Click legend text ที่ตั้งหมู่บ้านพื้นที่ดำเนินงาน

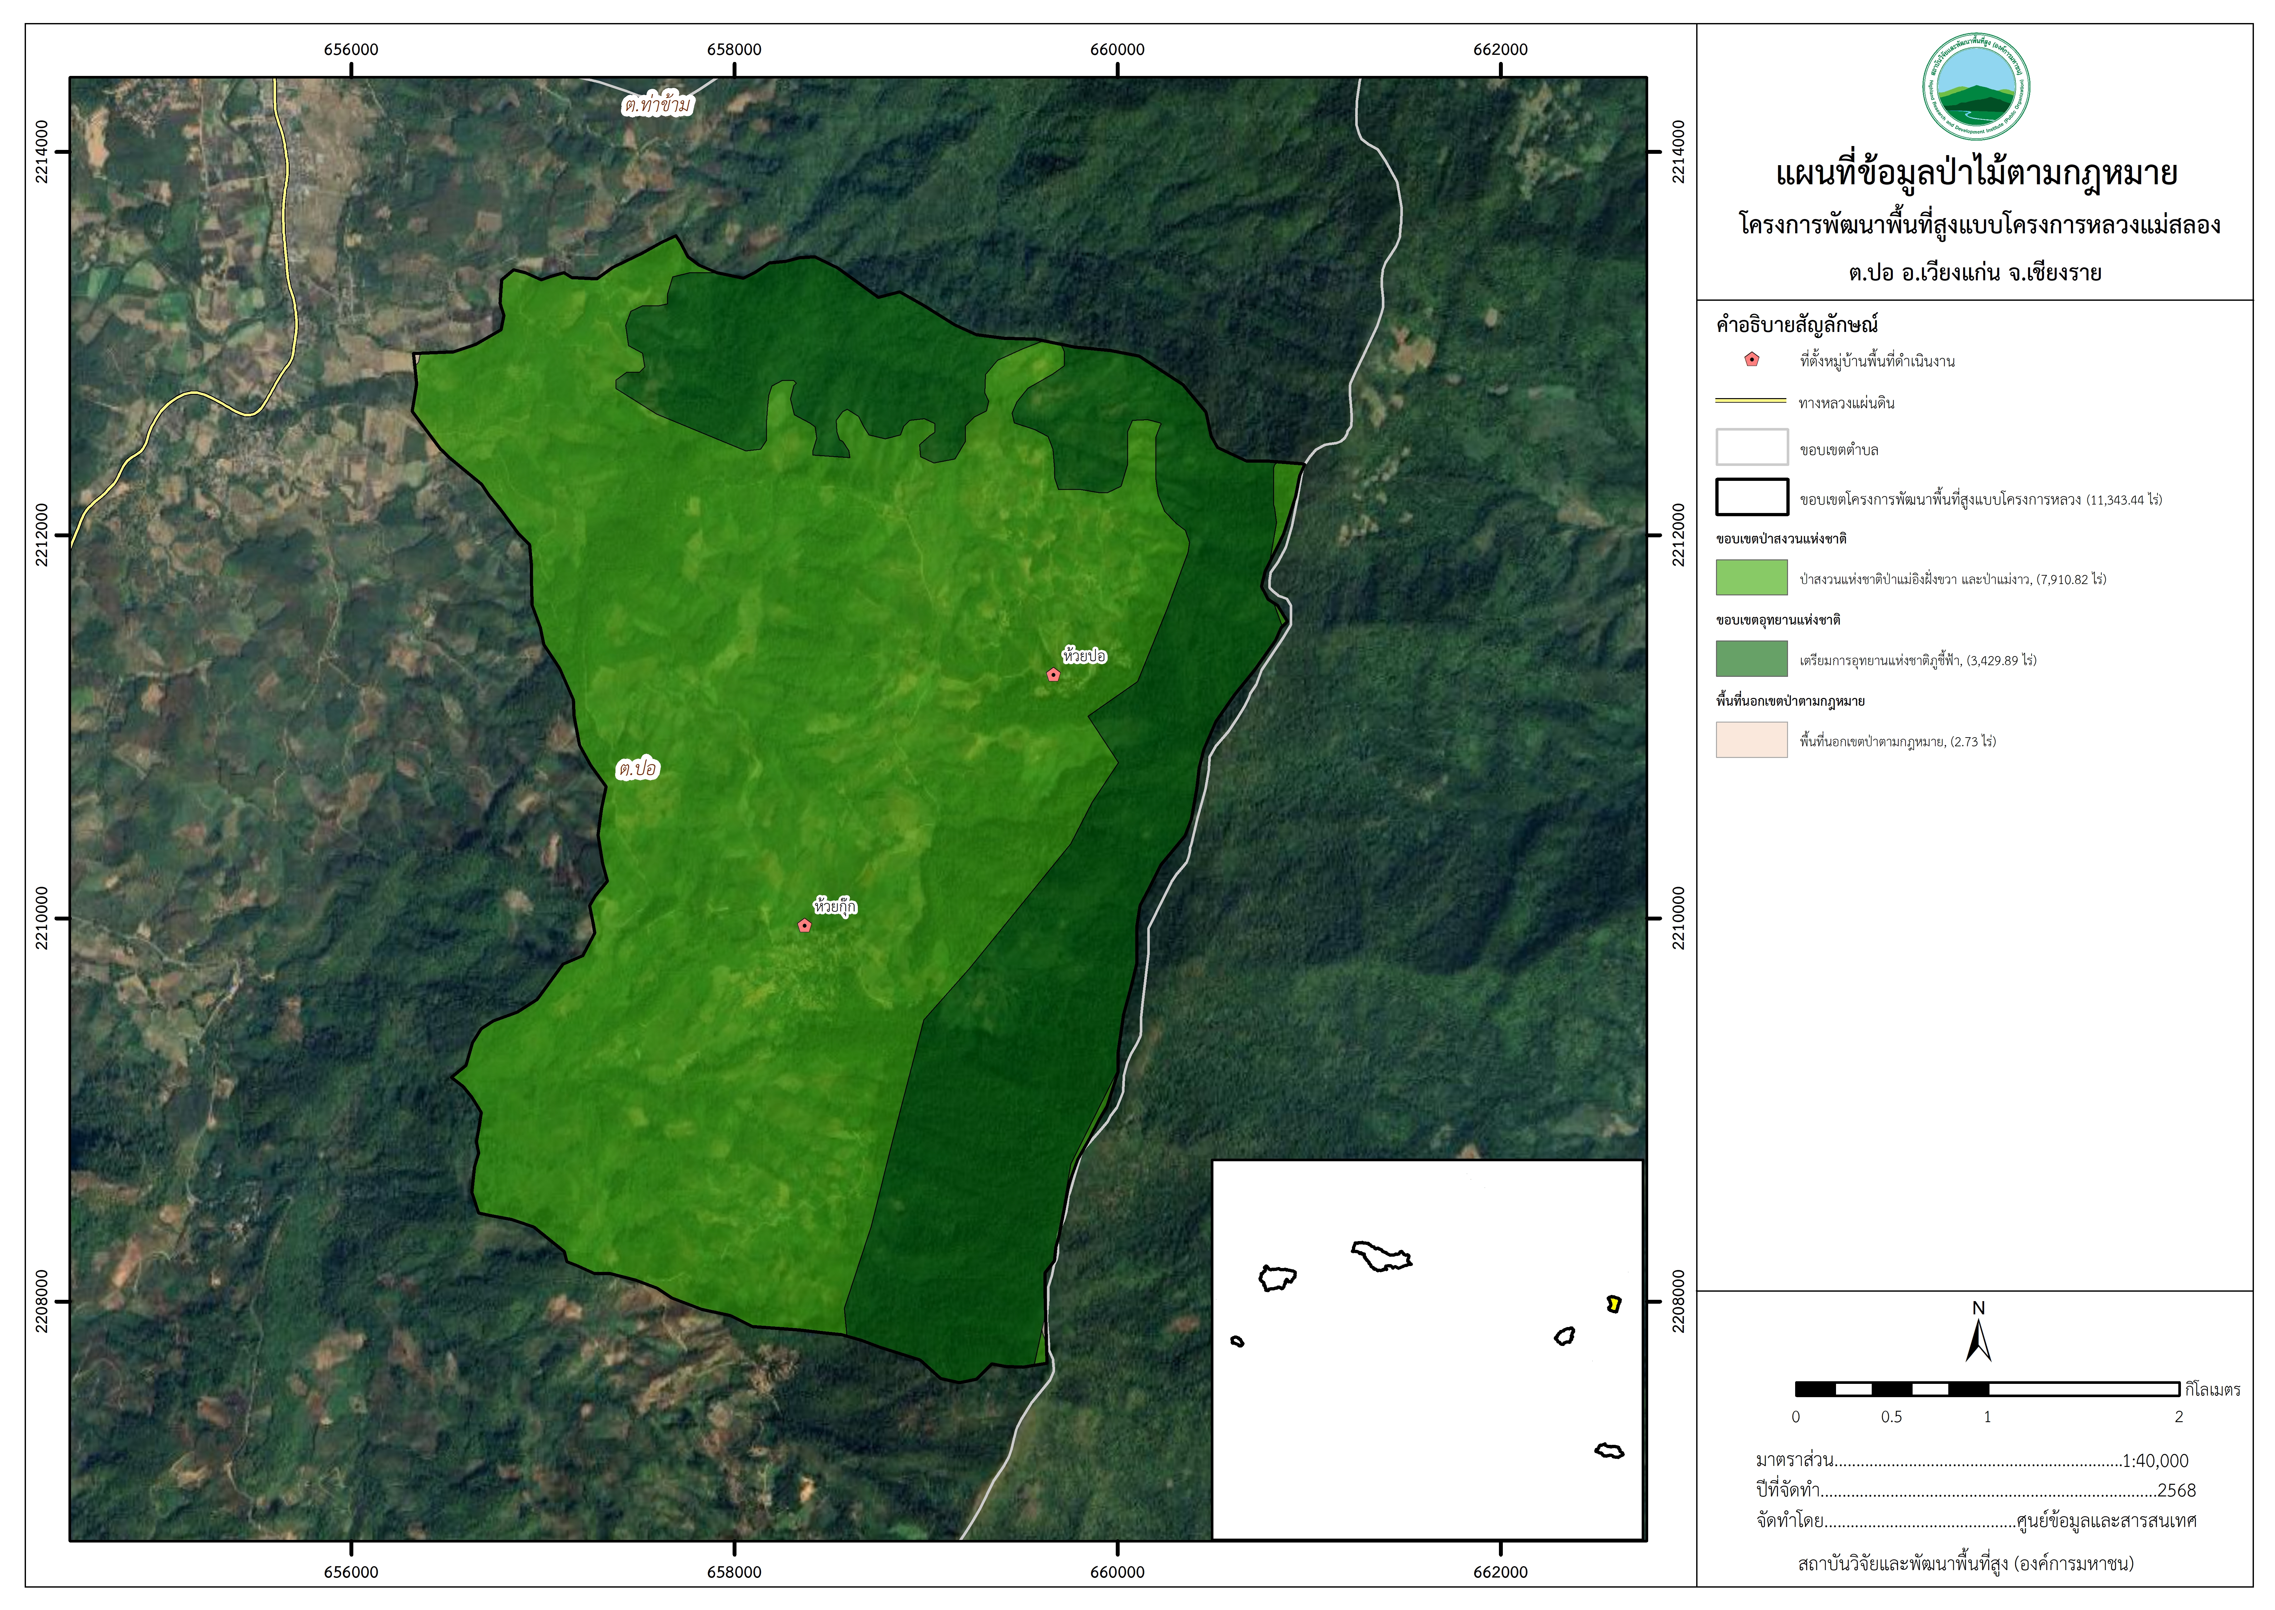(1878, 361)
